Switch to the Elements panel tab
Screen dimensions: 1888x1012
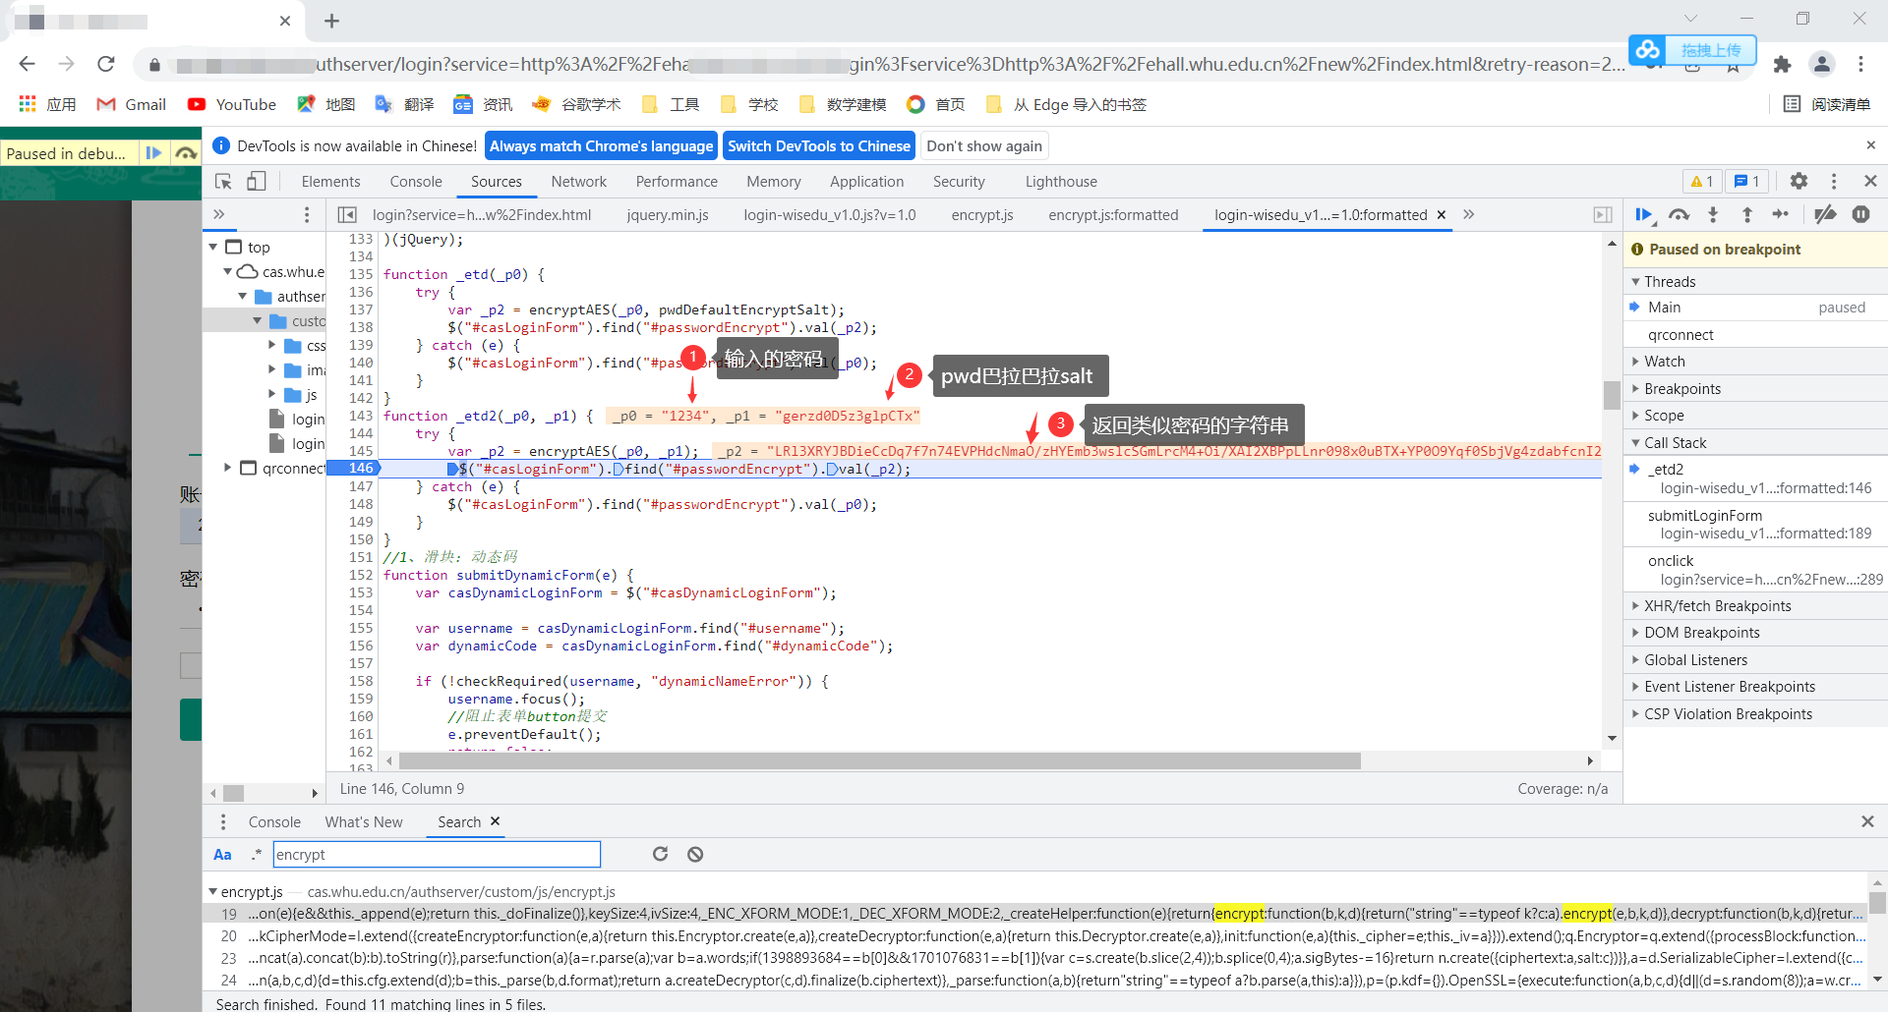[330, 181]
